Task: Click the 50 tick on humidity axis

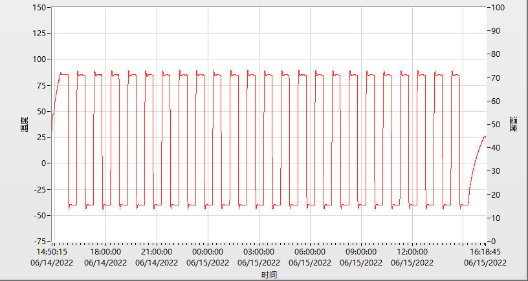Action: point(498,124)
